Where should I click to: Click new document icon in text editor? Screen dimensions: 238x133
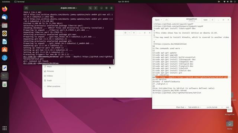pos(166,20)
